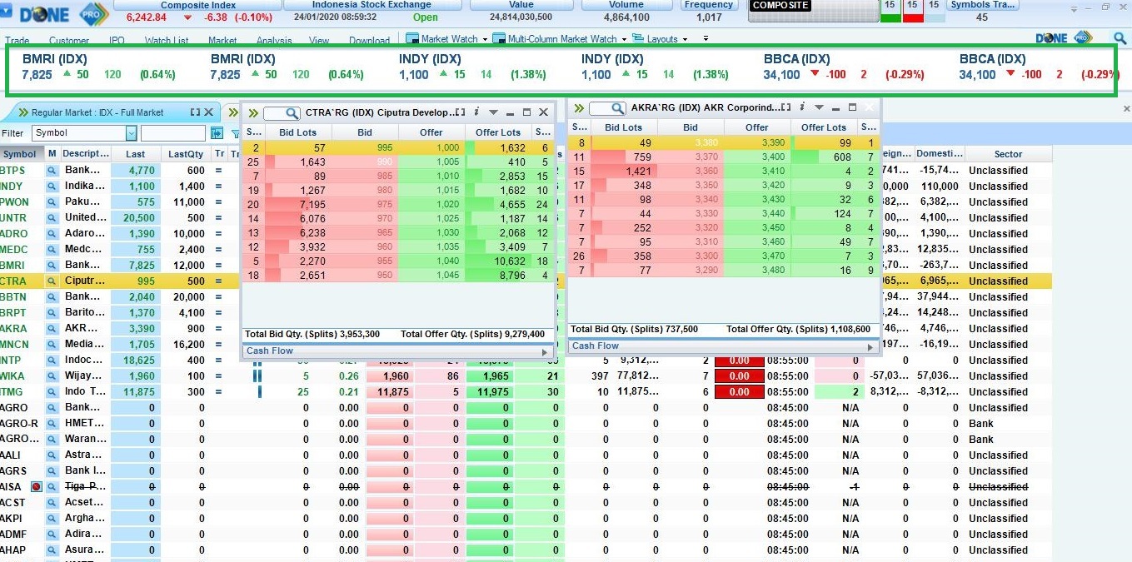Detach the CTRA window using the bracket icon
The height and width of the screenshot is (562, 1132).
pos(461,112)
